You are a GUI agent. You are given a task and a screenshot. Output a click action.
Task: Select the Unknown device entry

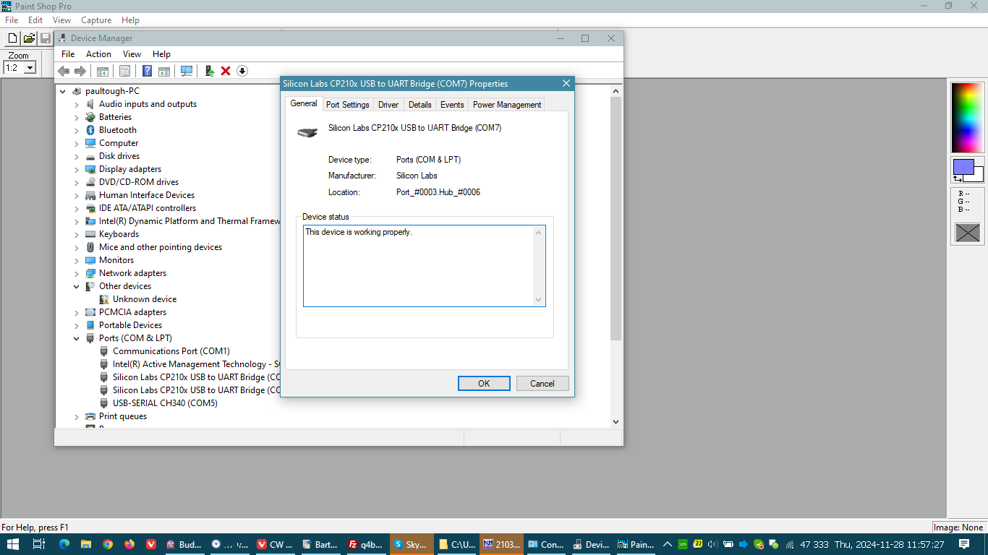144,299
